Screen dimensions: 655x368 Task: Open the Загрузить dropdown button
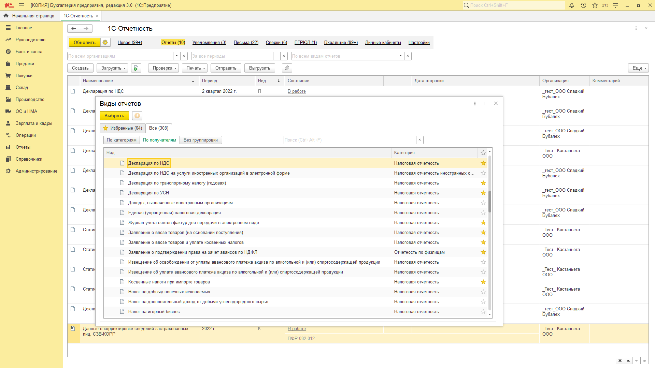pos(112,68)
